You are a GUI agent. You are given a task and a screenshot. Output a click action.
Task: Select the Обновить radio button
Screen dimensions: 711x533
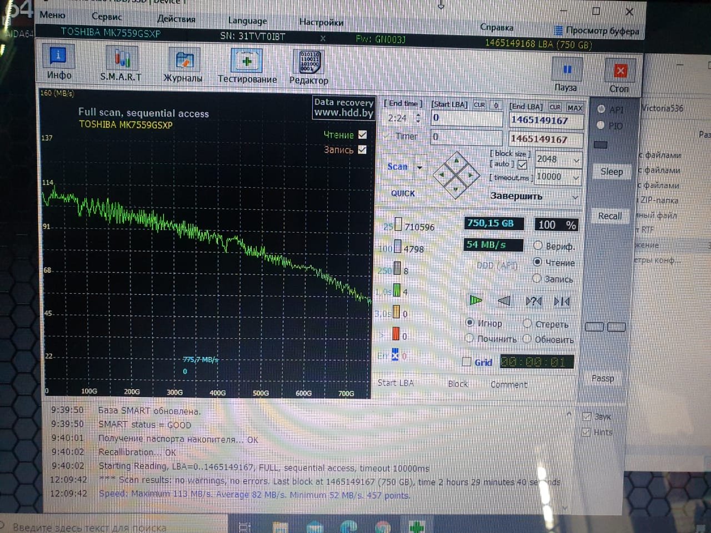(527, 339)
